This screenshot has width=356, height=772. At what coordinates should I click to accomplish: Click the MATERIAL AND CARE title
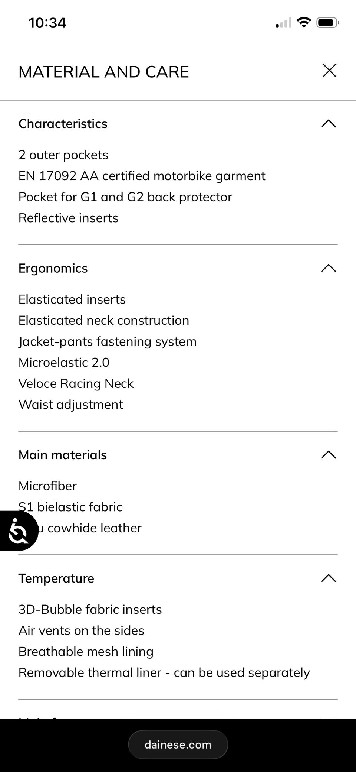point(104,72)
